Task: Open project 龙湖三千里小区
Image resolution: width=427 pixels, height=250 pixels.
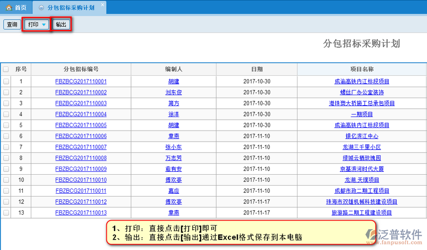Action: (362, 147)
